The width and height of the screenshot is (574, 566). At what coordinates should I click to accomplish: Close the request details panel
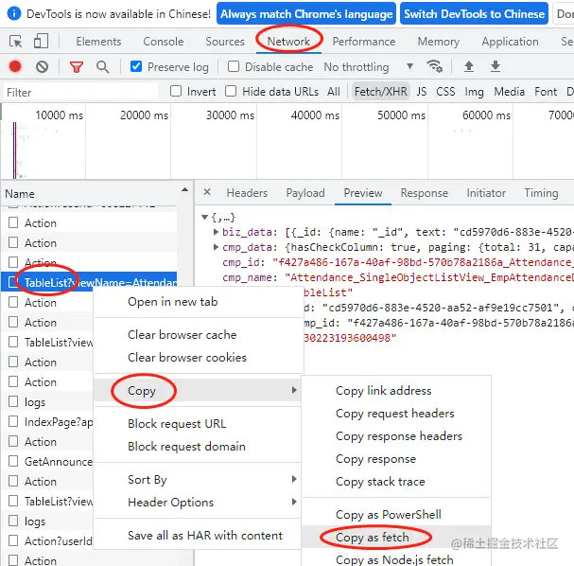coord(207,192)
